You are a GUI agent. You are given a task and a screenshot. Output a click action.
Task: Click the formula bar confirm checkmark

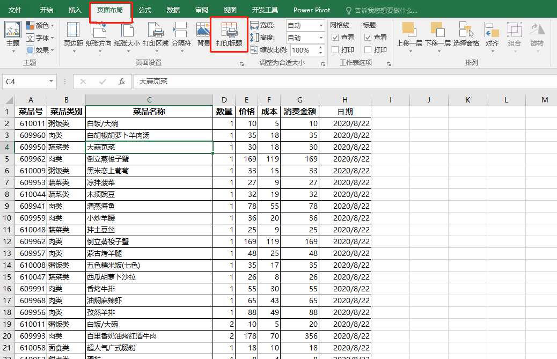coord(102,82)
